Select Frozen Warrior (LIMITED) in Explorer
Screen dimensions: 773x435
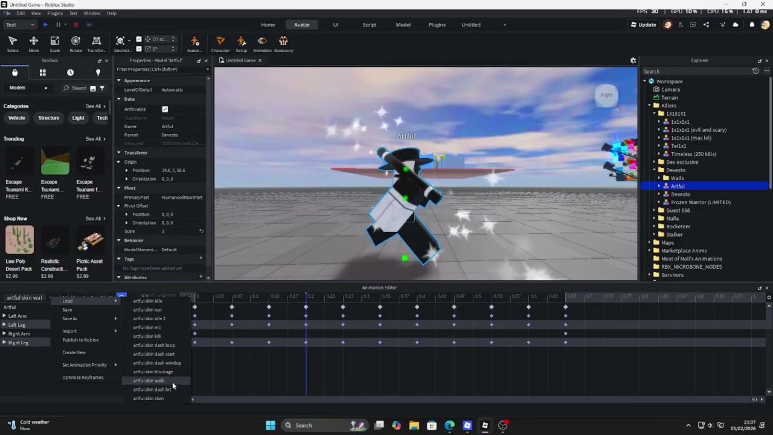701,202
